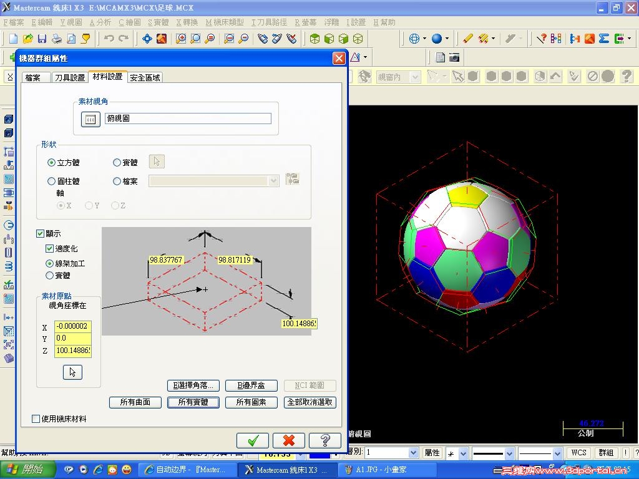
Task: Click the Analyze question mark icon
Action: (x=541, y=39)
